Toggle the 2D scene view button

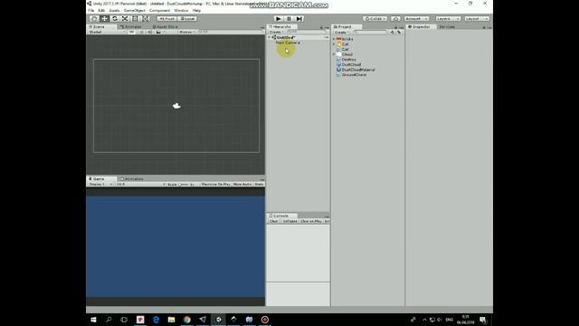tap(131, 32)
